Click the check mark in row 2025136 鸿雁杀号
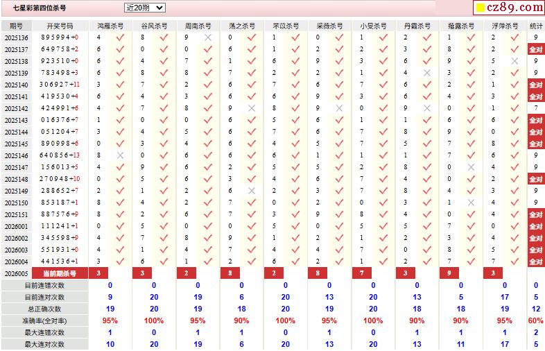This screenshot has width=545, height=351. coord(120,37)
